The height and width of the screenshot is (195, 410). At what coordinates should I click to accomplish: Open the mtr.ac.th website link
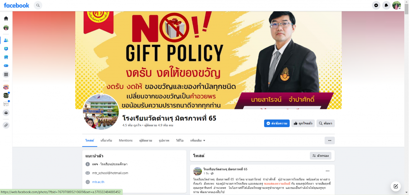coord(98,182)
